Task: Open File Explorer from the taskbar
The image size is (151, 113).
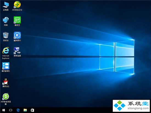Action: [x=25, y=110]
